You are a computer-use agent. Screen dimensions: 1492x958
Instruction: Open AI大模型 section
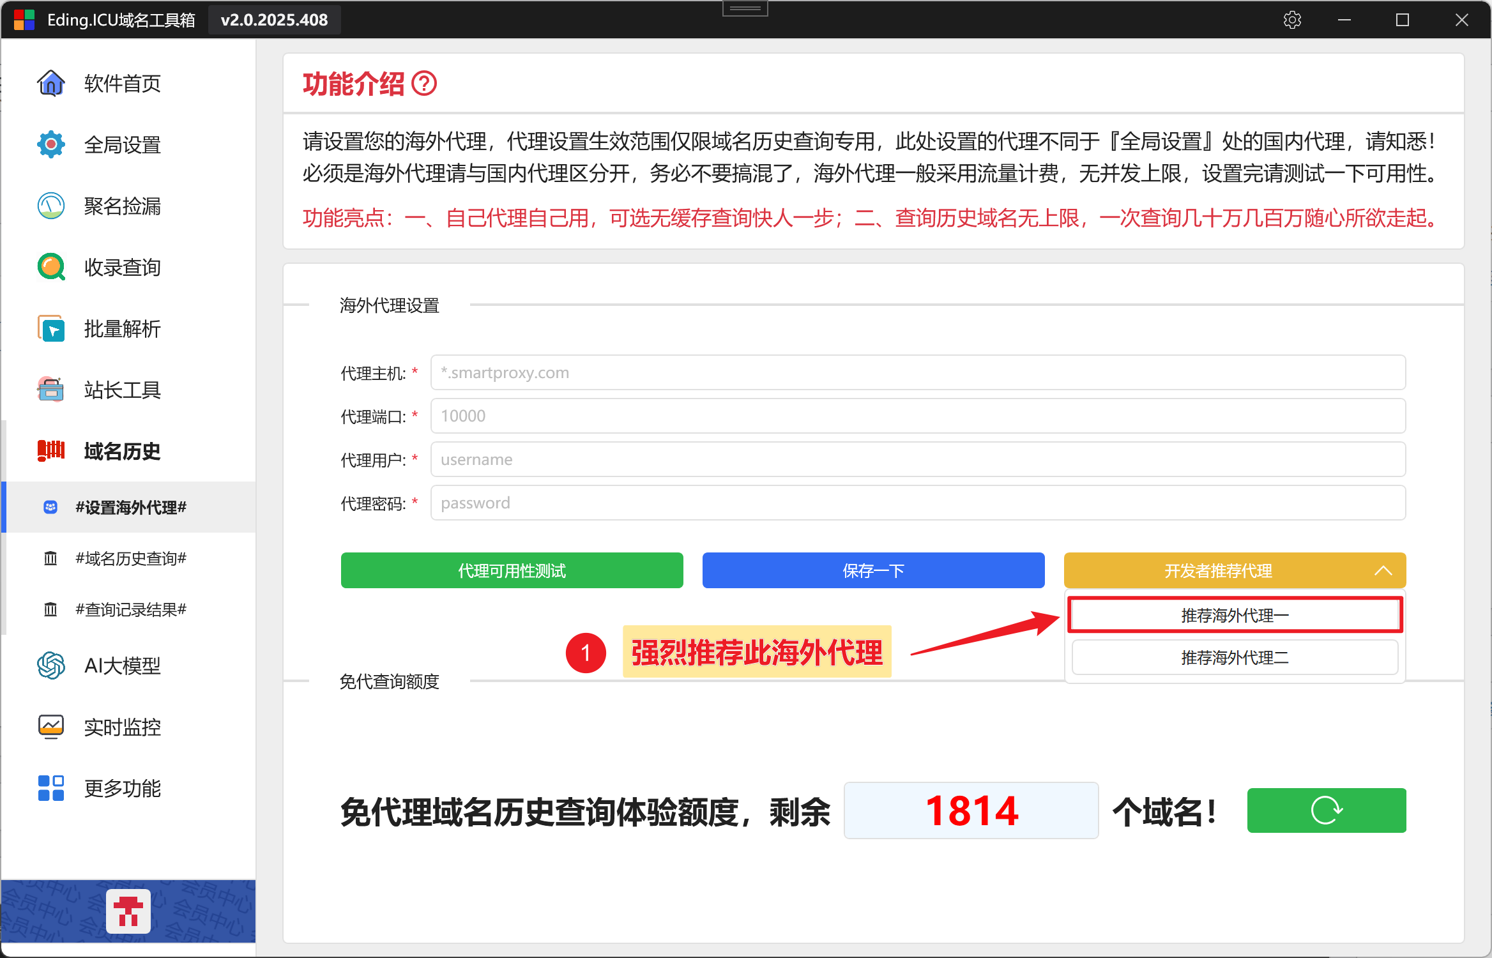pyautogui.click(x=128, y=665)
